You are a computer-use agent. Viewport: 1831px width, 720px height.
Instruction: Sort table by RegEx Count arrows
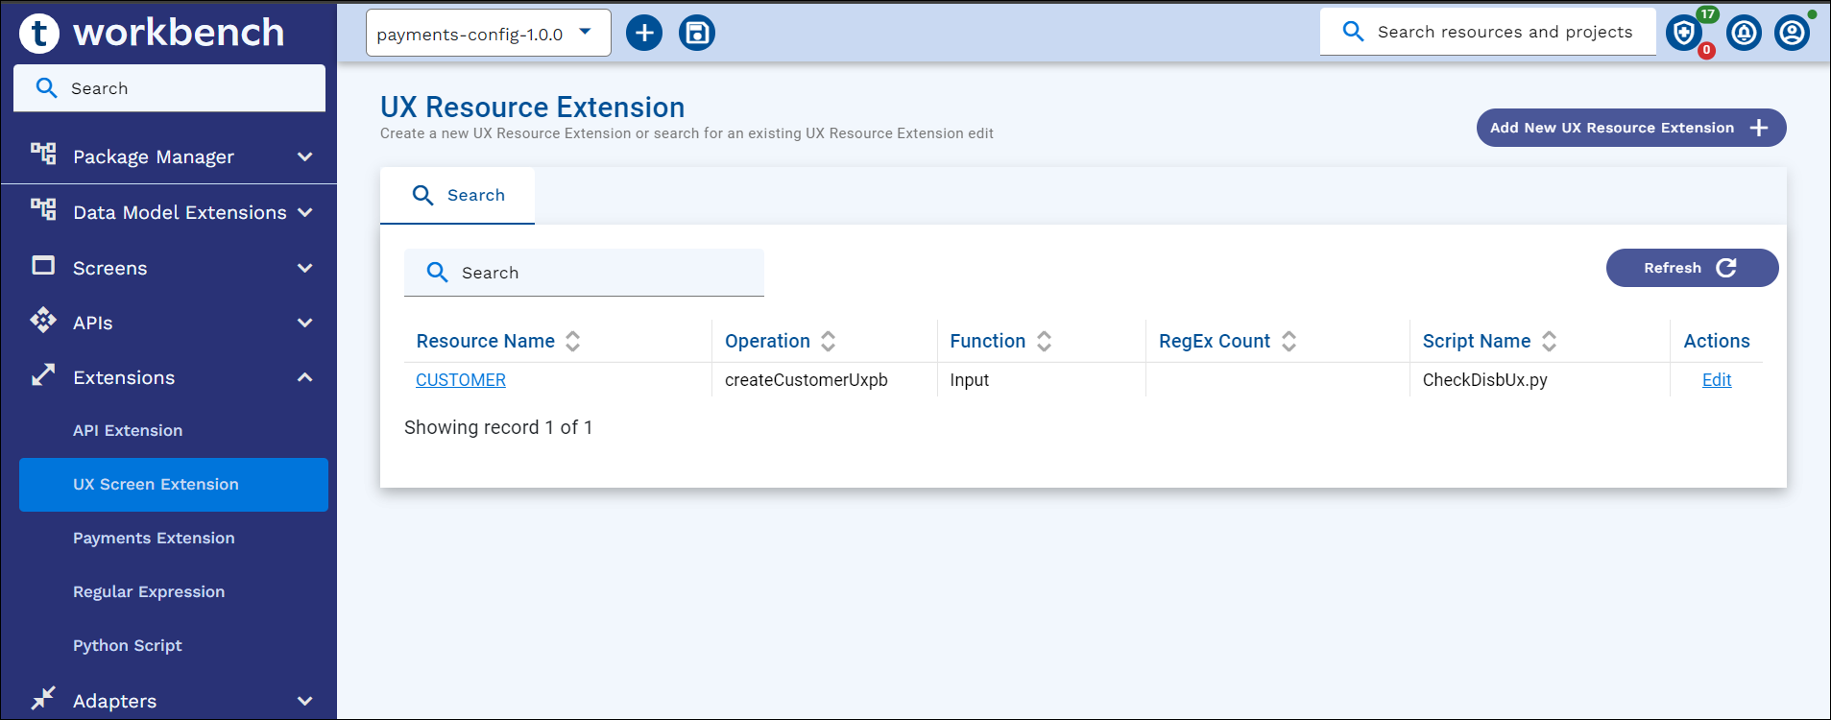[1289, 341]
